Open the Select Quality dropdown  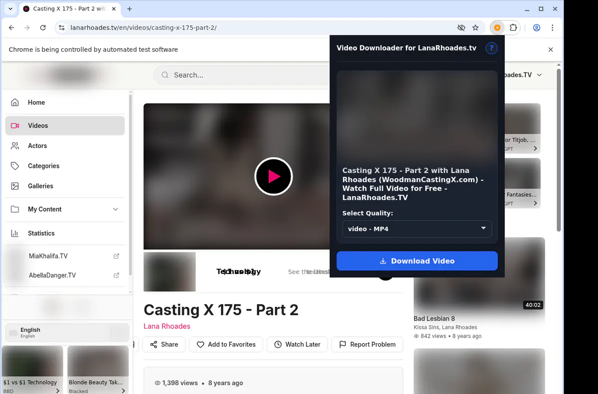pyautogui.click(x=417, y=229)
